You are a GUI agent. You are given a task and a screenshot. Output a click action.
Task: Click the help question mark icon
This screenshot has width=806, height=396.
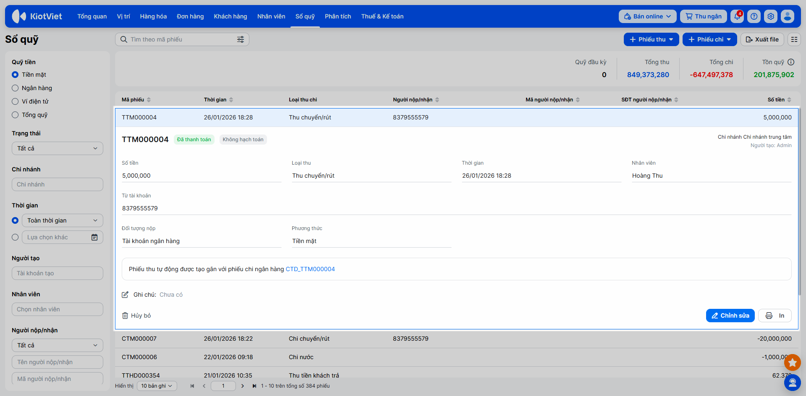(x=754, y=16)
